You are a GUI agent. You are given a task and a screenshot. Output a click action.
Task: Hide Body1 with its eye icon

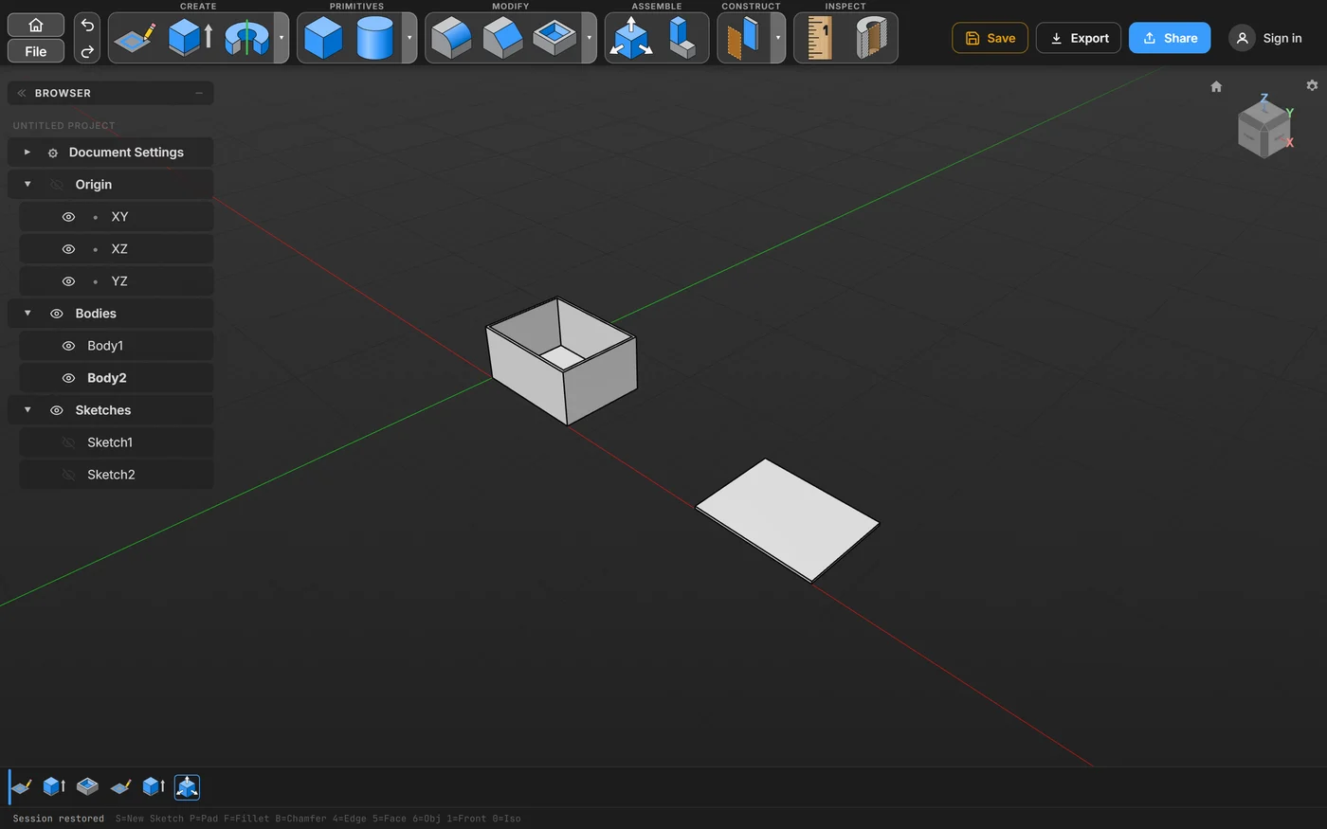(x=68, y=346)
